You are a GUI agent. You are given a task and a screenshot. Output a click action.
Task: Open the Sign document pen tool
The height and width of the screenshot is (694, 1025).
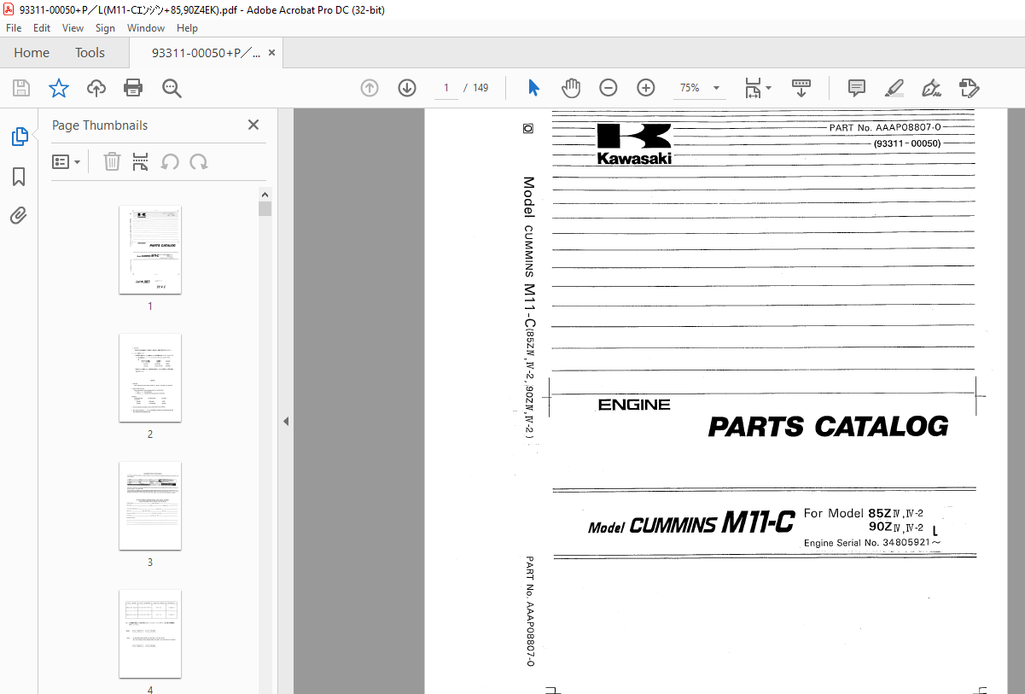coord(931,88)
